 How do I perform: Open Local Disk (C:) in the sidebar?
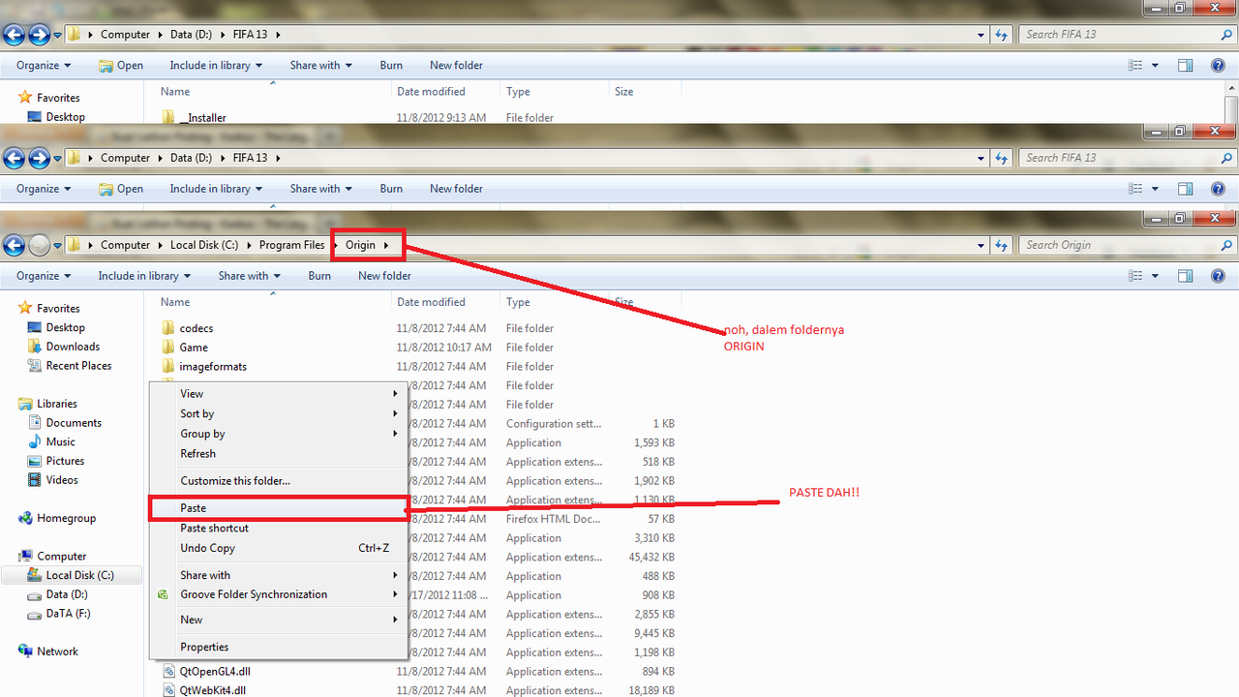tap(79, 575)
